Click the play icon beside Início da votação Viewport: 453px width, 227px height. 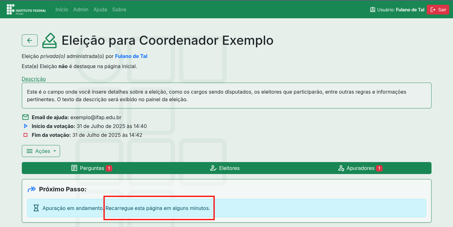click(26, 126)
